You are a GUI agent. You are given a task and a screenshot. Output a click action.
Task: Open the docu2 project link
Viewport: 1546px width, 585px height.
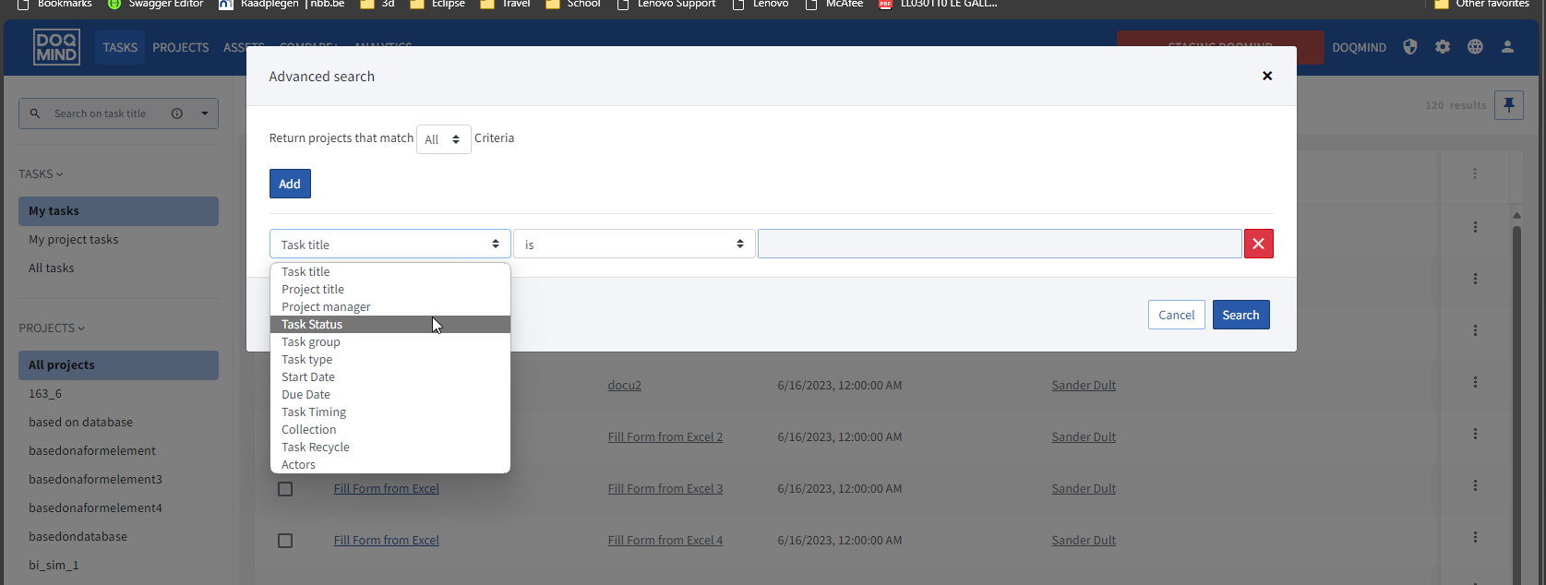point(624,386)
